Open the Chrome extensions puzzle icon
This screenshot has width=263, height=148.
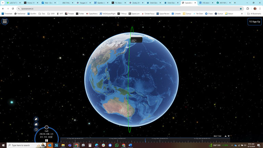click(248, 9)
